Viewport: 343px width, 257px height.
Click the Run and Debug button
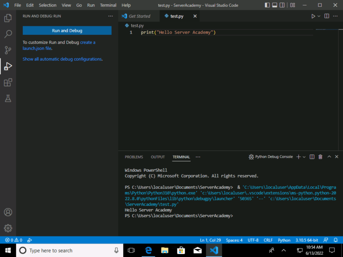[67, 31]
